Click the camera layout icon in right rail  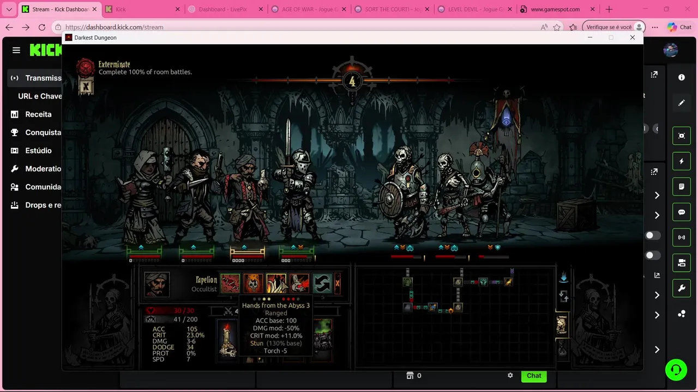point(682,263)
